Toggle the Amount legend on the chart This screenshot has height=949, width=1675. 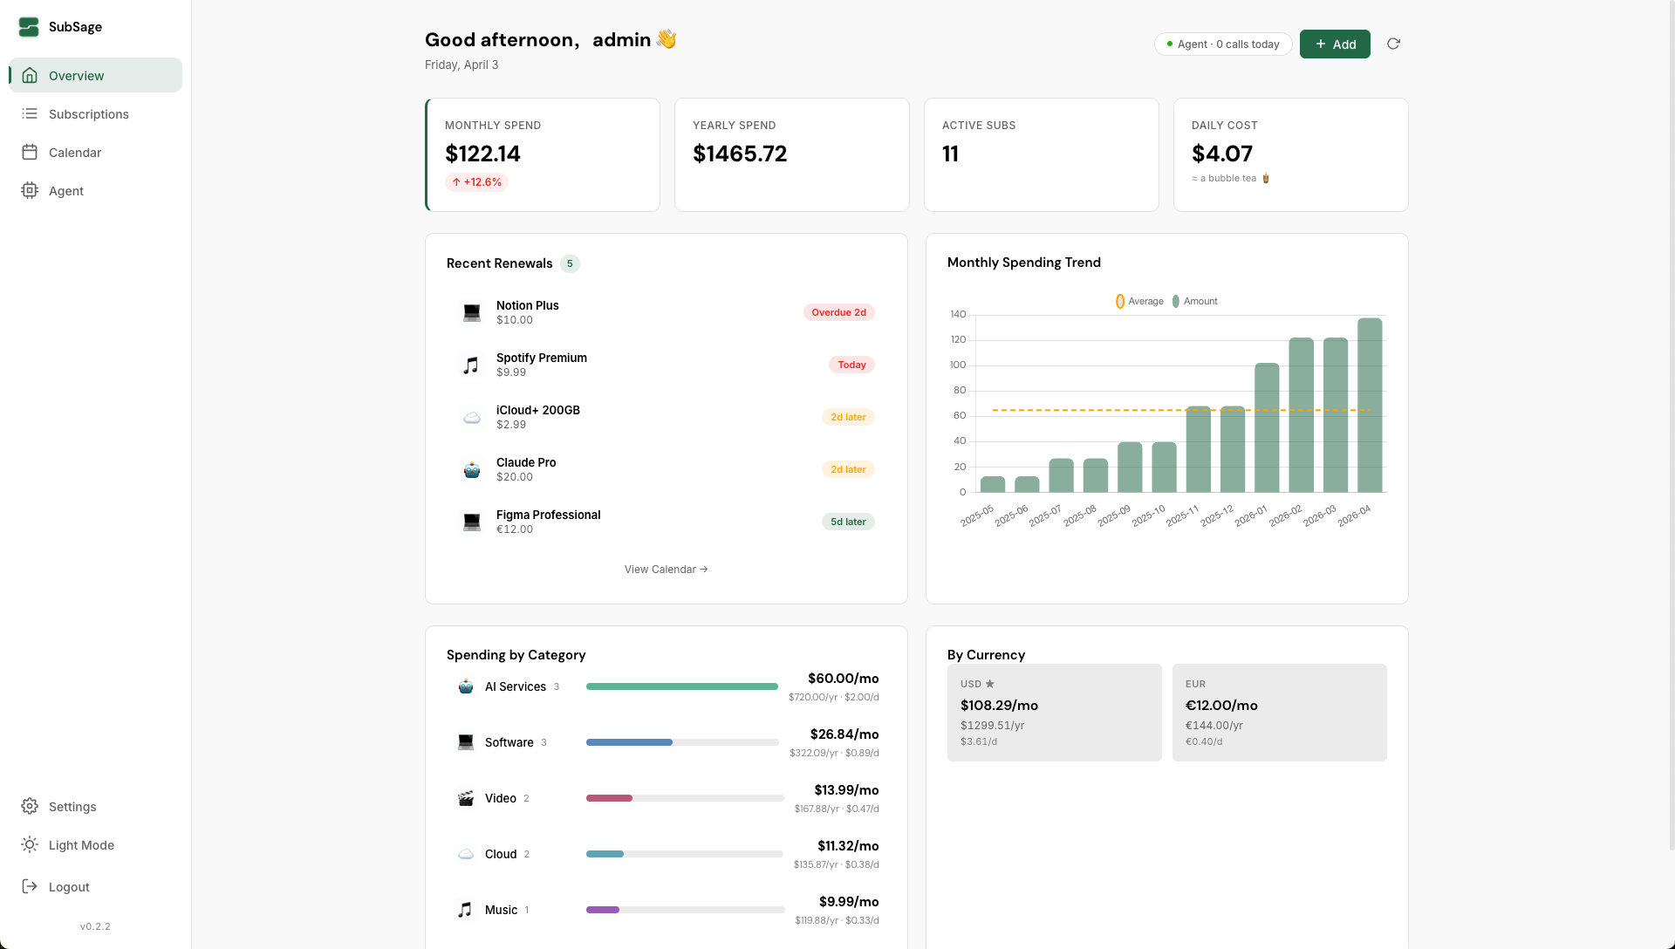click(1193, 301)
